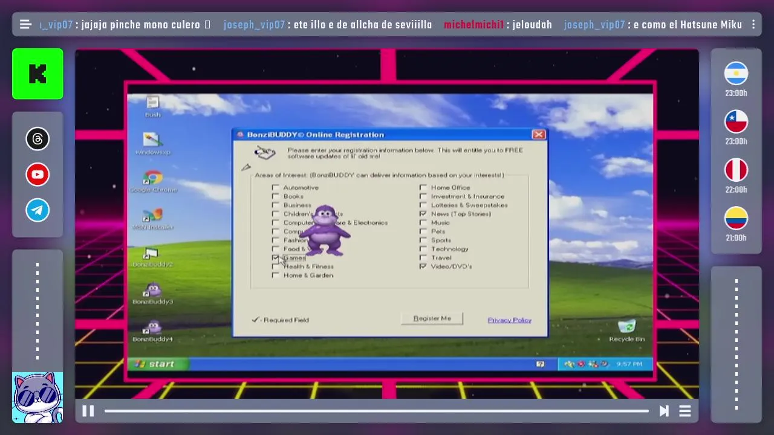Check the Home Office checkbox
Screen dimensions: 774x435
(x=423, y=187)
